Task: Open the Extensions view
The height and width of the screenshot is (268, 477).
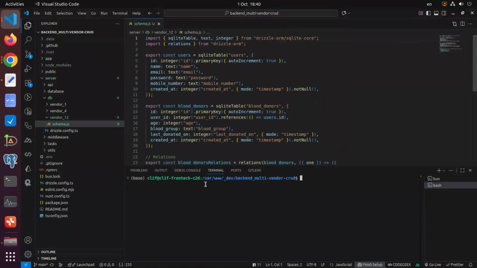Action: coord(28,83)
